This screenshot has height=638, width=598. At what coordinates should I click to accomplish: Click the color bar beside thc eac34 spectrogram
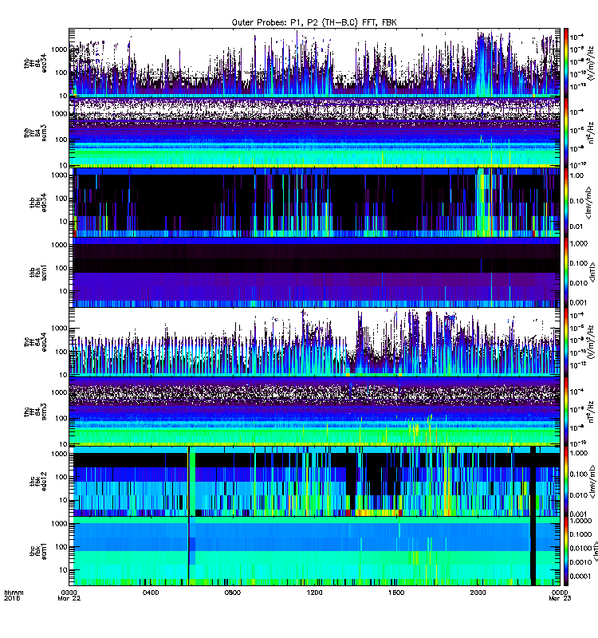(566, 342)
